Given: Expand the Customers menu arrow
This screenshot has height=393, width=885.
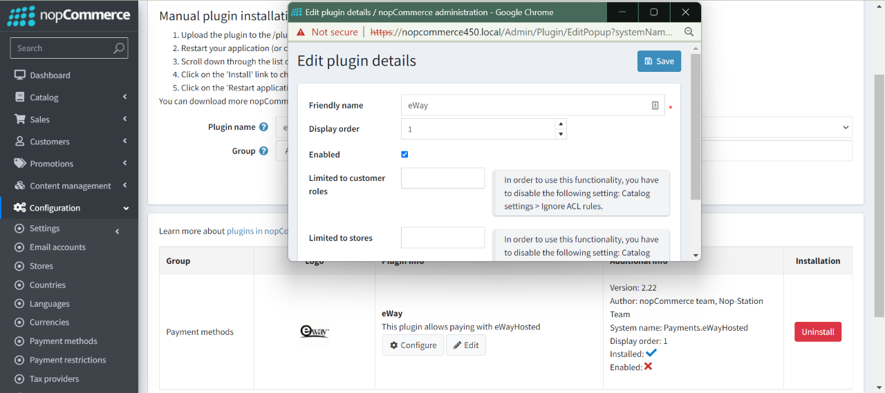Looking at the screenshot, I should pos(125,142).
